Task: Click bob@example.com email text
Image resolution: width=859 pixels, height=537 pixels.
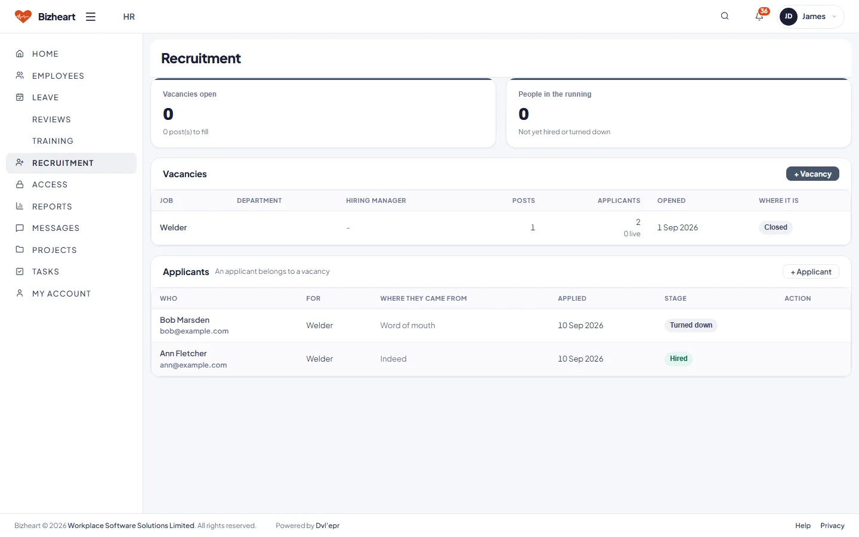Action: pos(194,331)
